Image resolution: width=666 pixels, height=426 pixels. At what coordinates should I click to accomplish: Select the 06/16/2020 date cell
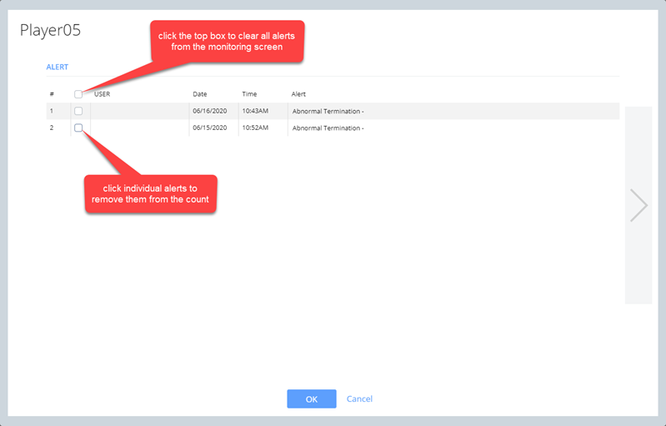(209, 111)
